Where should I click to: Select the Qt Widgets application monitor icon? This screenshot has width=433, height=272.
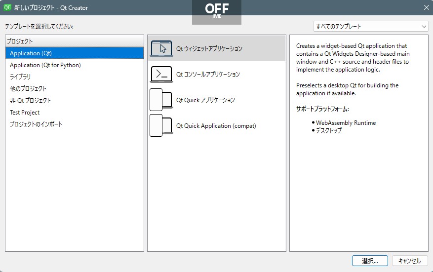(x=161, y=48)
